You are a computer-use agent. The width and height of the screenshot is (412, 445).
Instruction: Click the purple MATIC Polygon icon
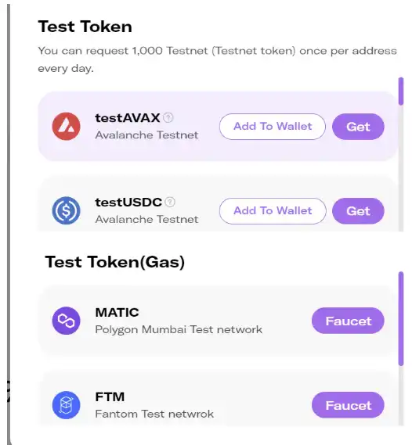[x=67, y=321]
